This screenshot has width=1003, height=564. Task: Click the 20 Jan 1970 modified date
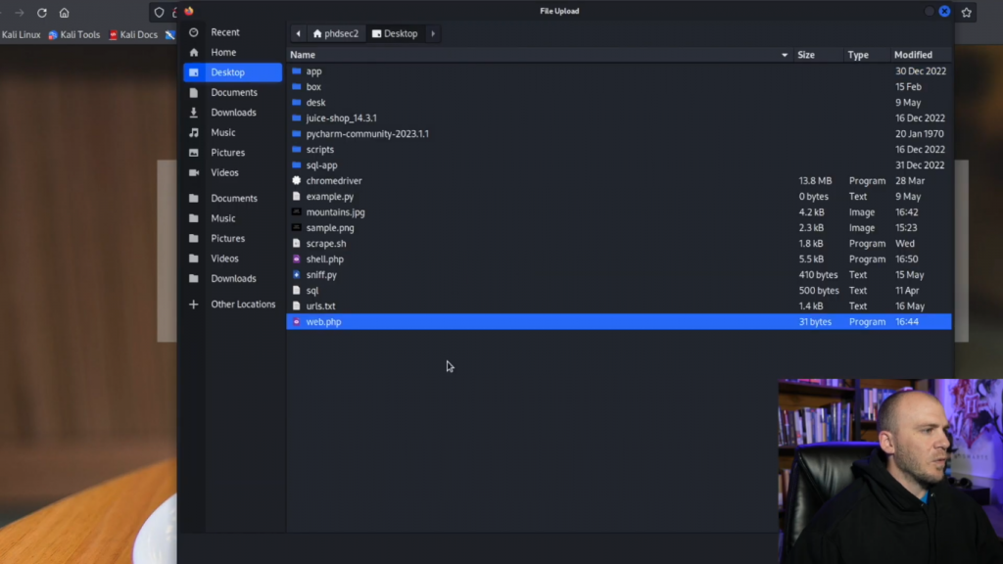click(x=919, y=133)
